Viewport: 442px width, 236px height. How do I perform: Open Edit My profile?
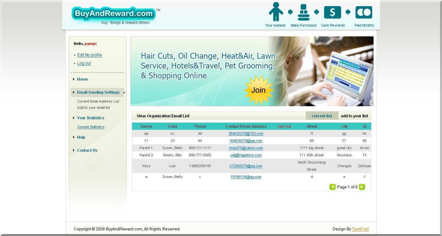click(89, 55)
